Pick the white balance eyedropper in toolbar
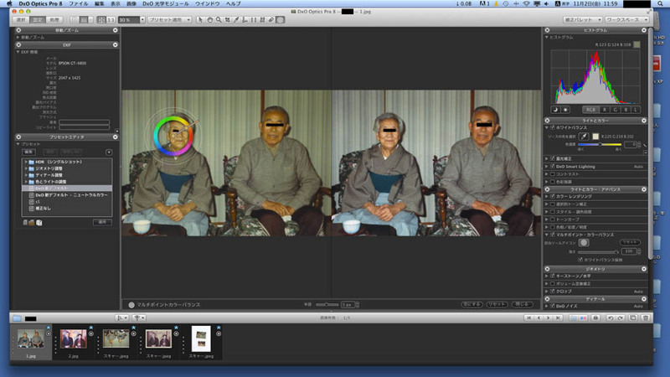Image resolution: width=670 pixels, height=377 pixels. 234,18
